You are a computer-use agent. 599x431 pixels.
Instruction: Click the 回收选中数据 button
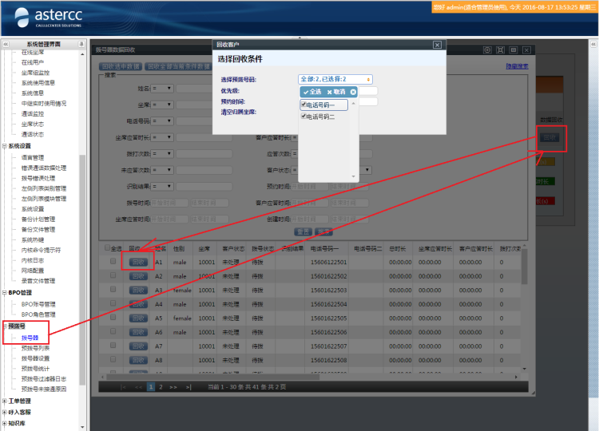[x=122, y=66]
